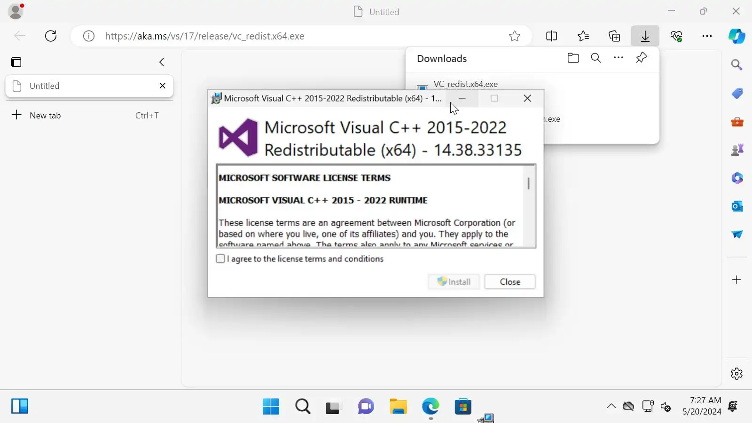This screenshot has width=752, height=423.
Task: Open downloads folder icon in Downloads panel
Action: tap(573, 58)
